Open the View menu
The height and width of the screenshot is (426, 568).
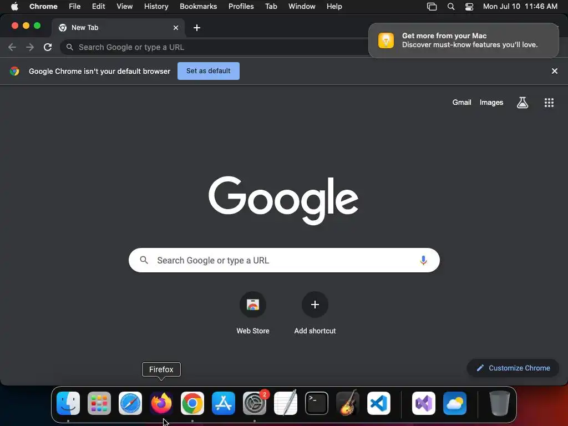click(125, 7)
